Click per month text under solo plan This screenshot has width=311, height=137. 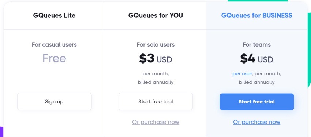155,74
